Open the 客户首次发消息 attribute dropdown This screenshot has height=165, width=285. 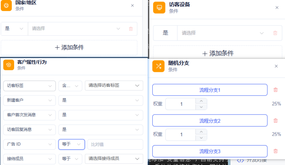(x=29, y=115)
